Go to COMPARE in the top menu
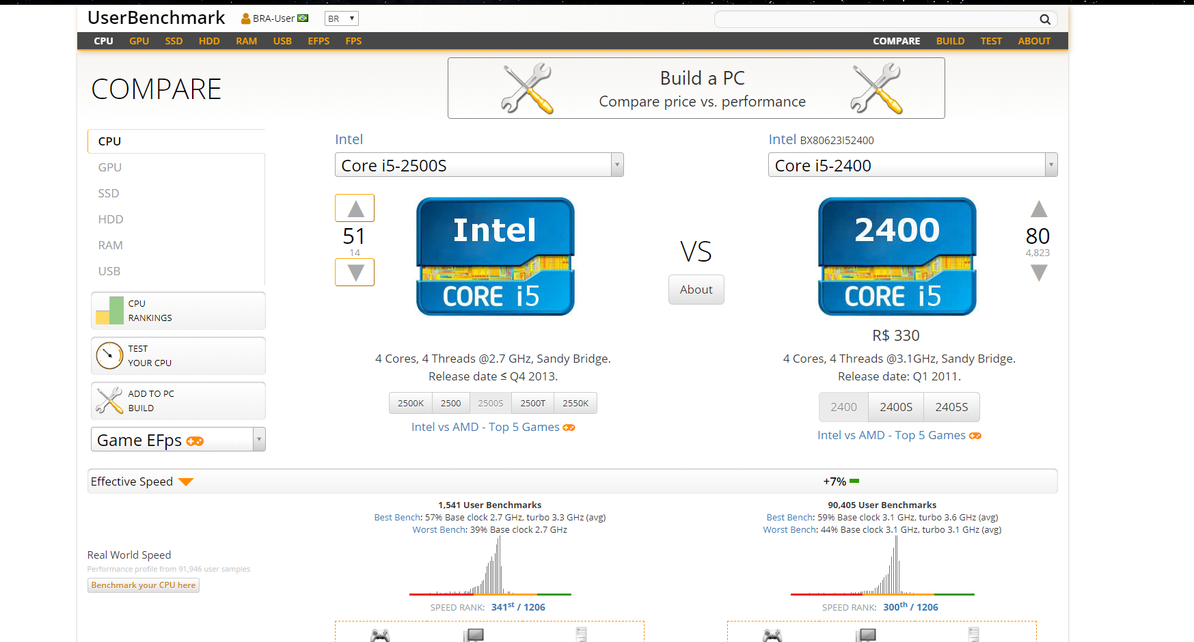The height and width of the screenshot is (642, 1194). [x=897, y=41]
